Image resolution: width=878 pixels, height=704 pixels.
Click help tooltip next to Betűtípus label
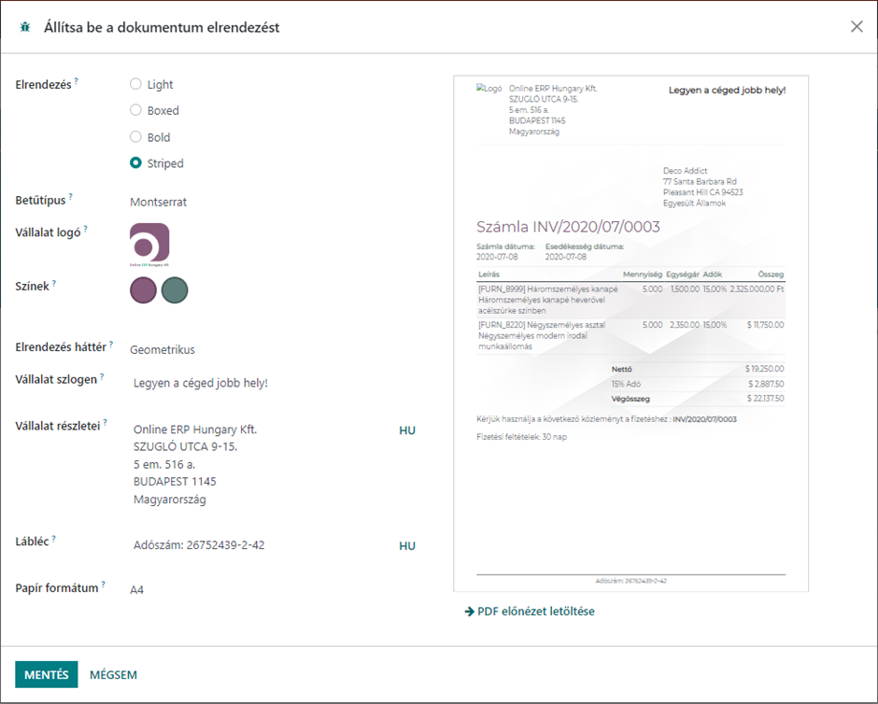[70, 197]
